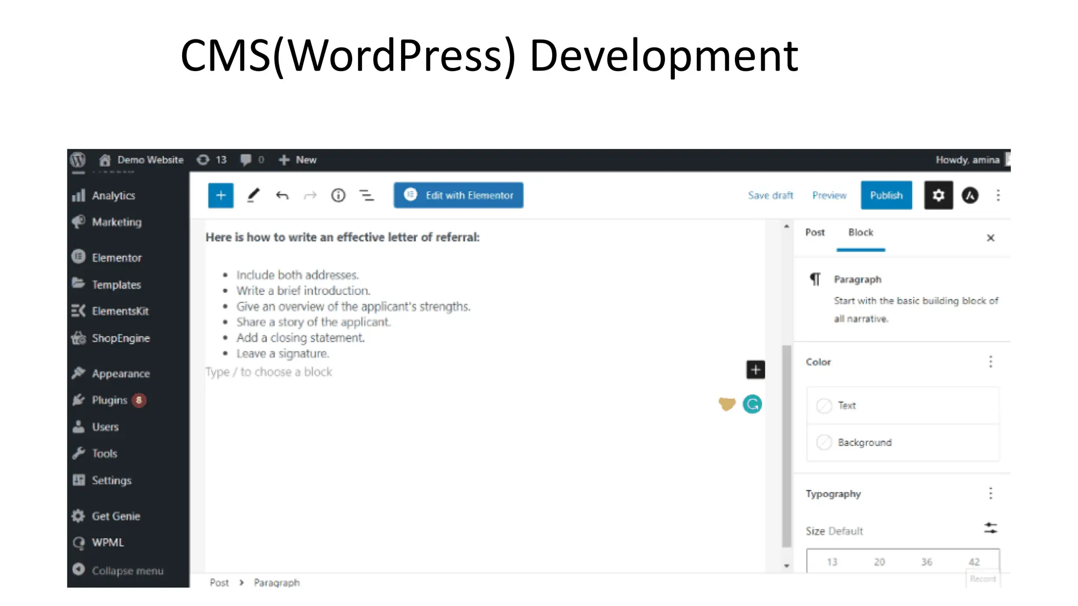Open the List View icon
1078x606 pixels.
tap(367, 196)
